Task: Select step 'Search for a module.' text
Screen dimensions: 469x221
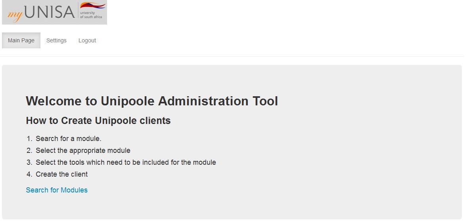Action: click(x=69, y=139)
